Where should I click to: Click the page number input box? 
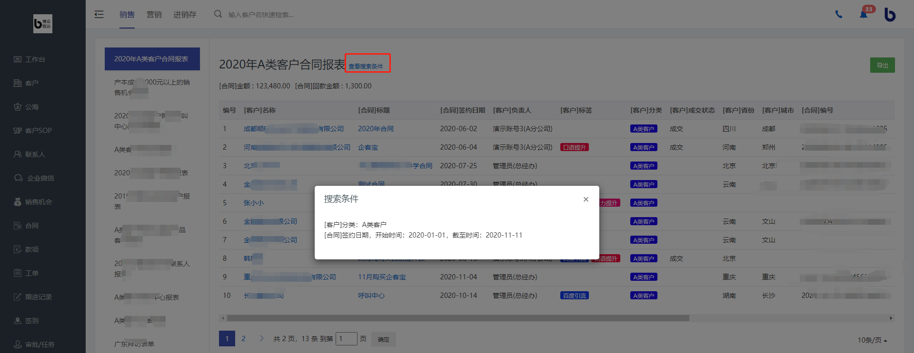347,339
